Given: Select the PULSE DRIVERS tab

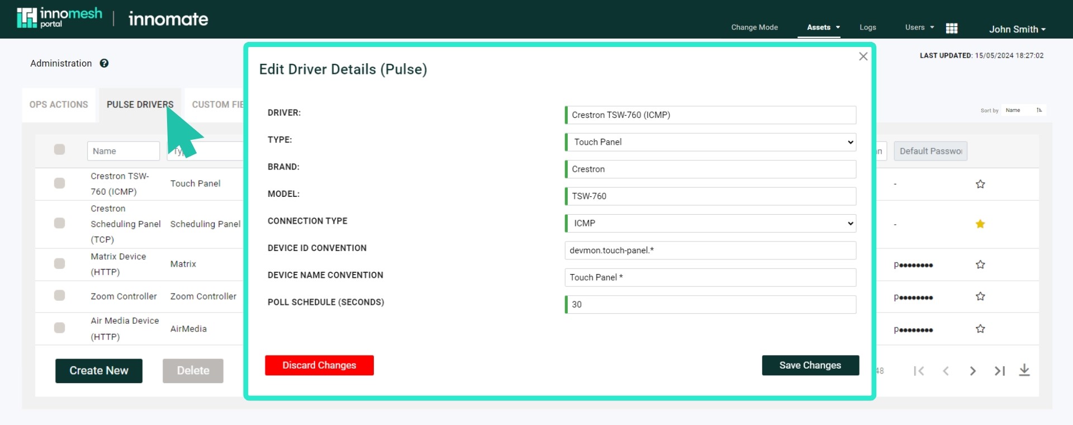Looking at the screenshot, I should [140, 105].
